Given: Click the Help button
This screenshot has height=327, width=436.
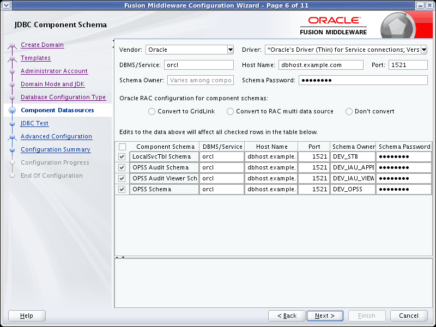Looking at the screenshot, I should pyautogui.click(x=27, y=316).
